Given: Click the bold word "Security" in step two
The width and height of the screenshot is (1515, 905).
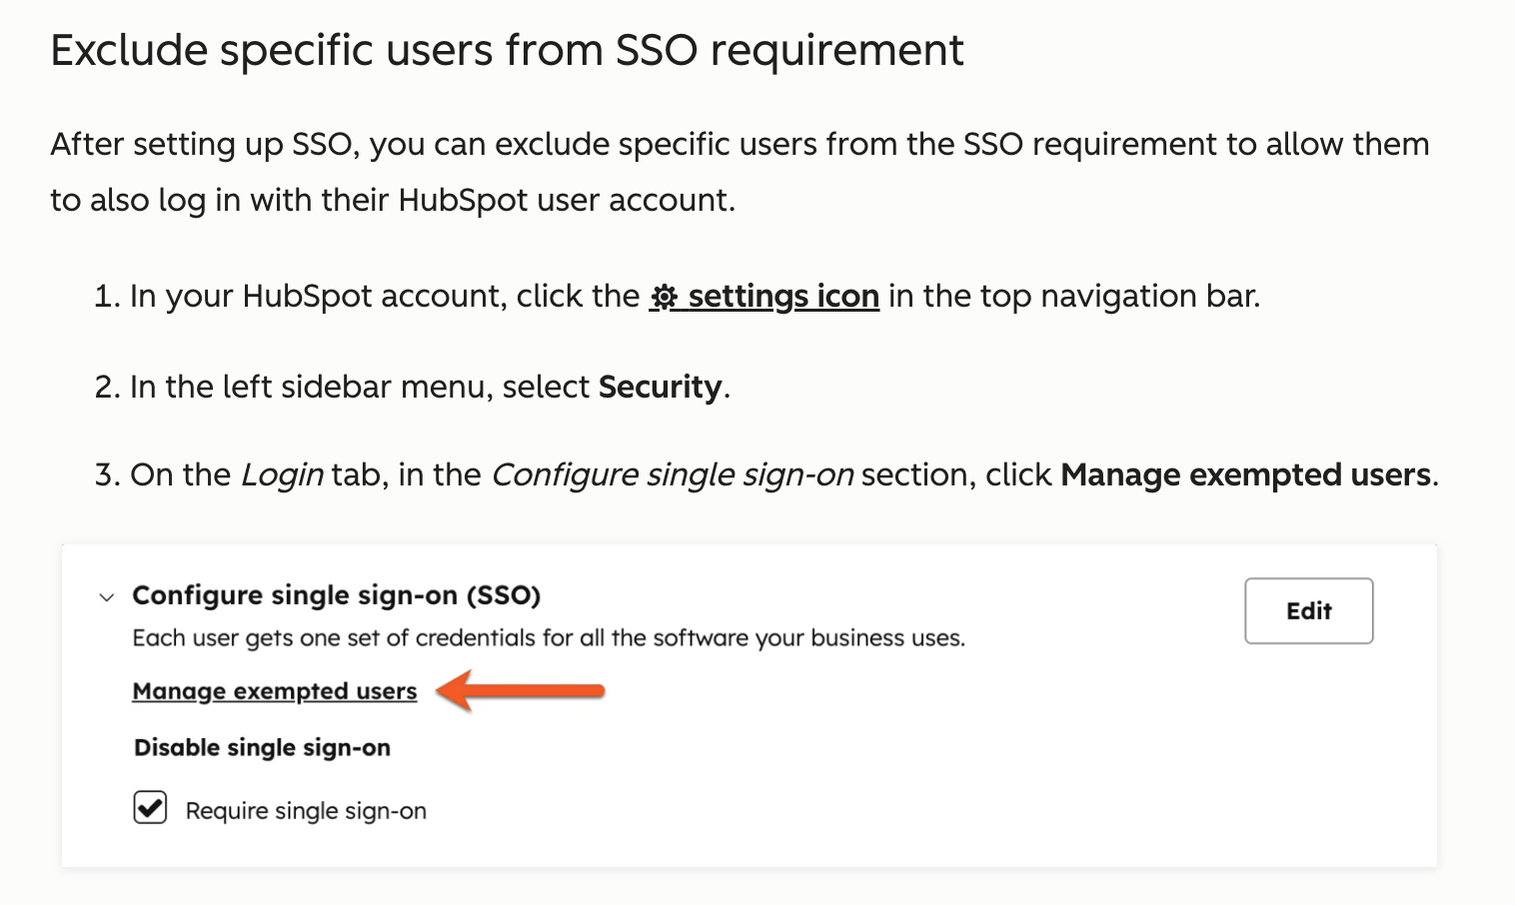Looking at the screenshot, I should [x=660, y=387].
